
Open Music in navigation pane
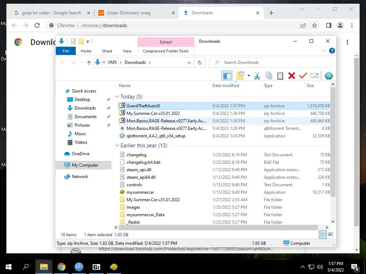tap(80, 134)
